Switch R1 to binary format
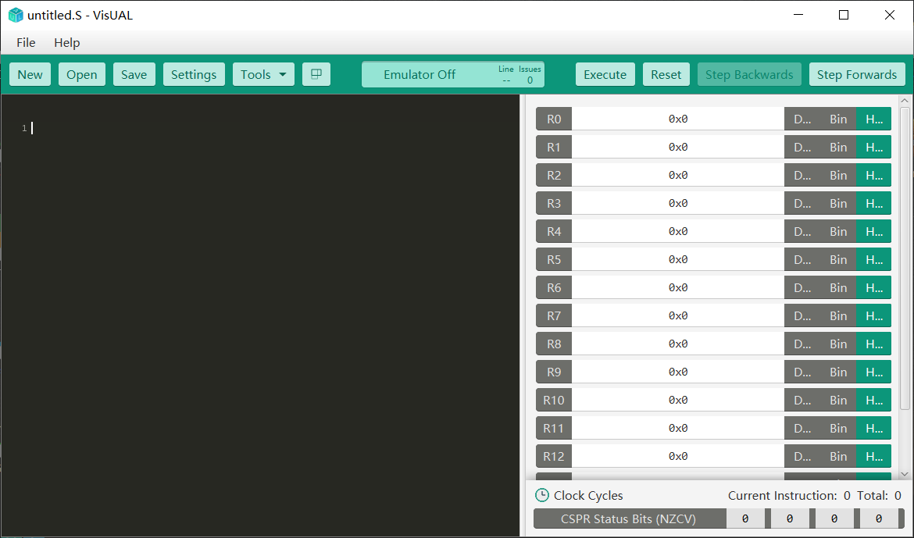914x538 pixels. 838,147
